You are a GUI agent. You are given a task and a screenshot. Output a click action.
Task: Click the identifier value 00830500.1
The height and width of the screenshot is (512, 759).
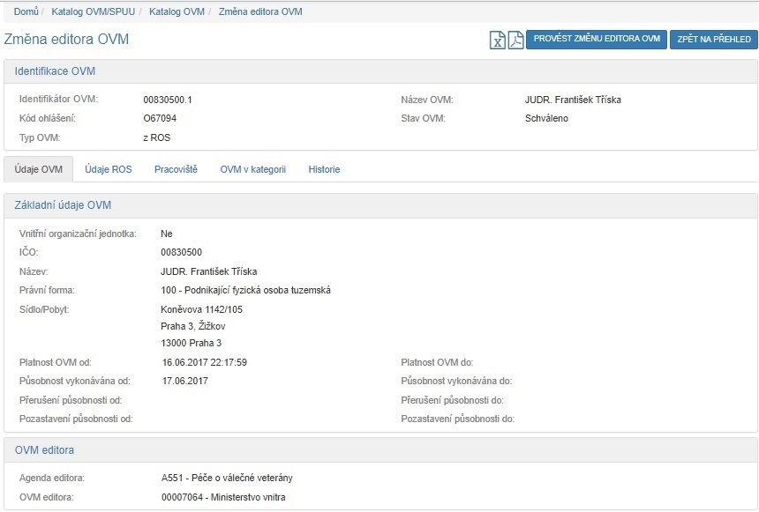(168, 100)
